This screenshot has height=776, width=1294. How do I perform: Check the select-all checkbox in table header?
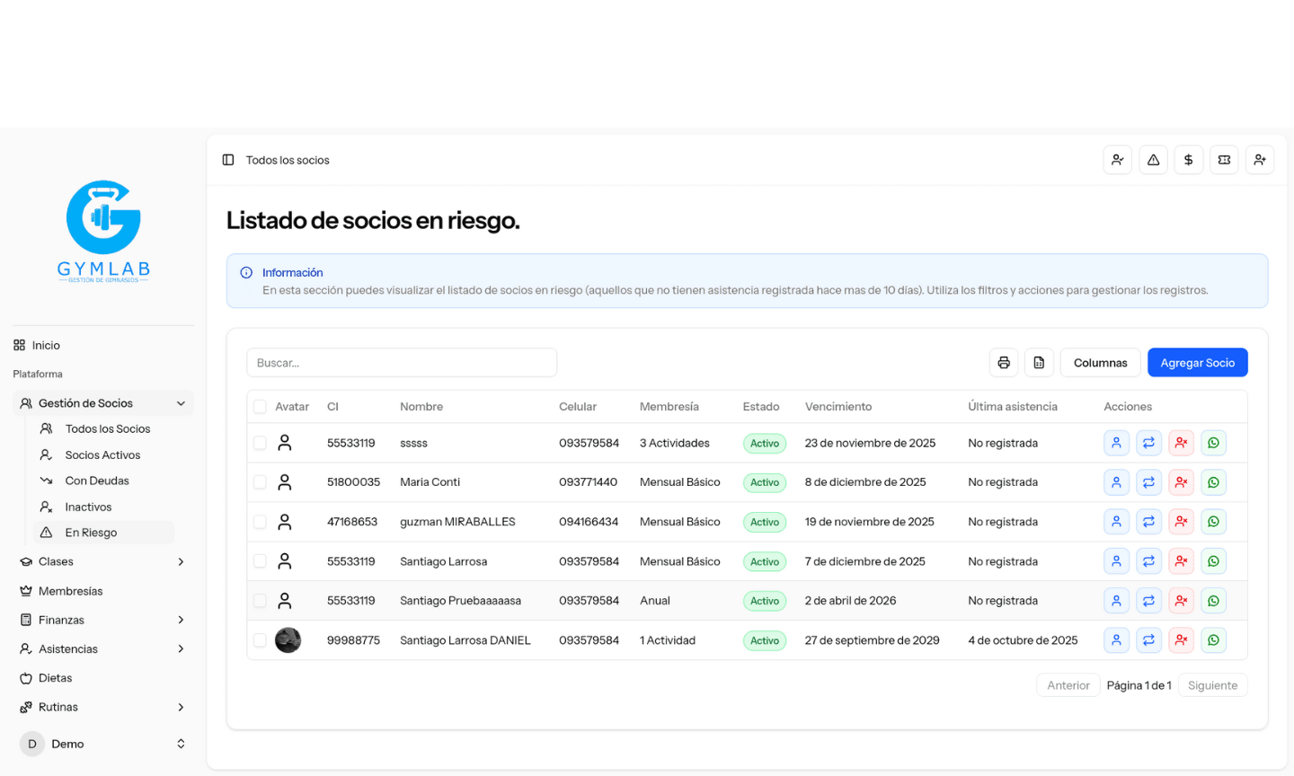(260, 407)
